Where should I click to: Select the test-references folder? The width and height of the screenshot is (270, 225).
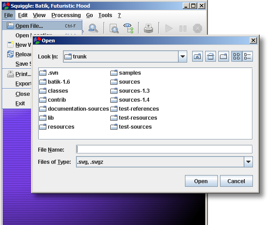[x=135, y=109]
